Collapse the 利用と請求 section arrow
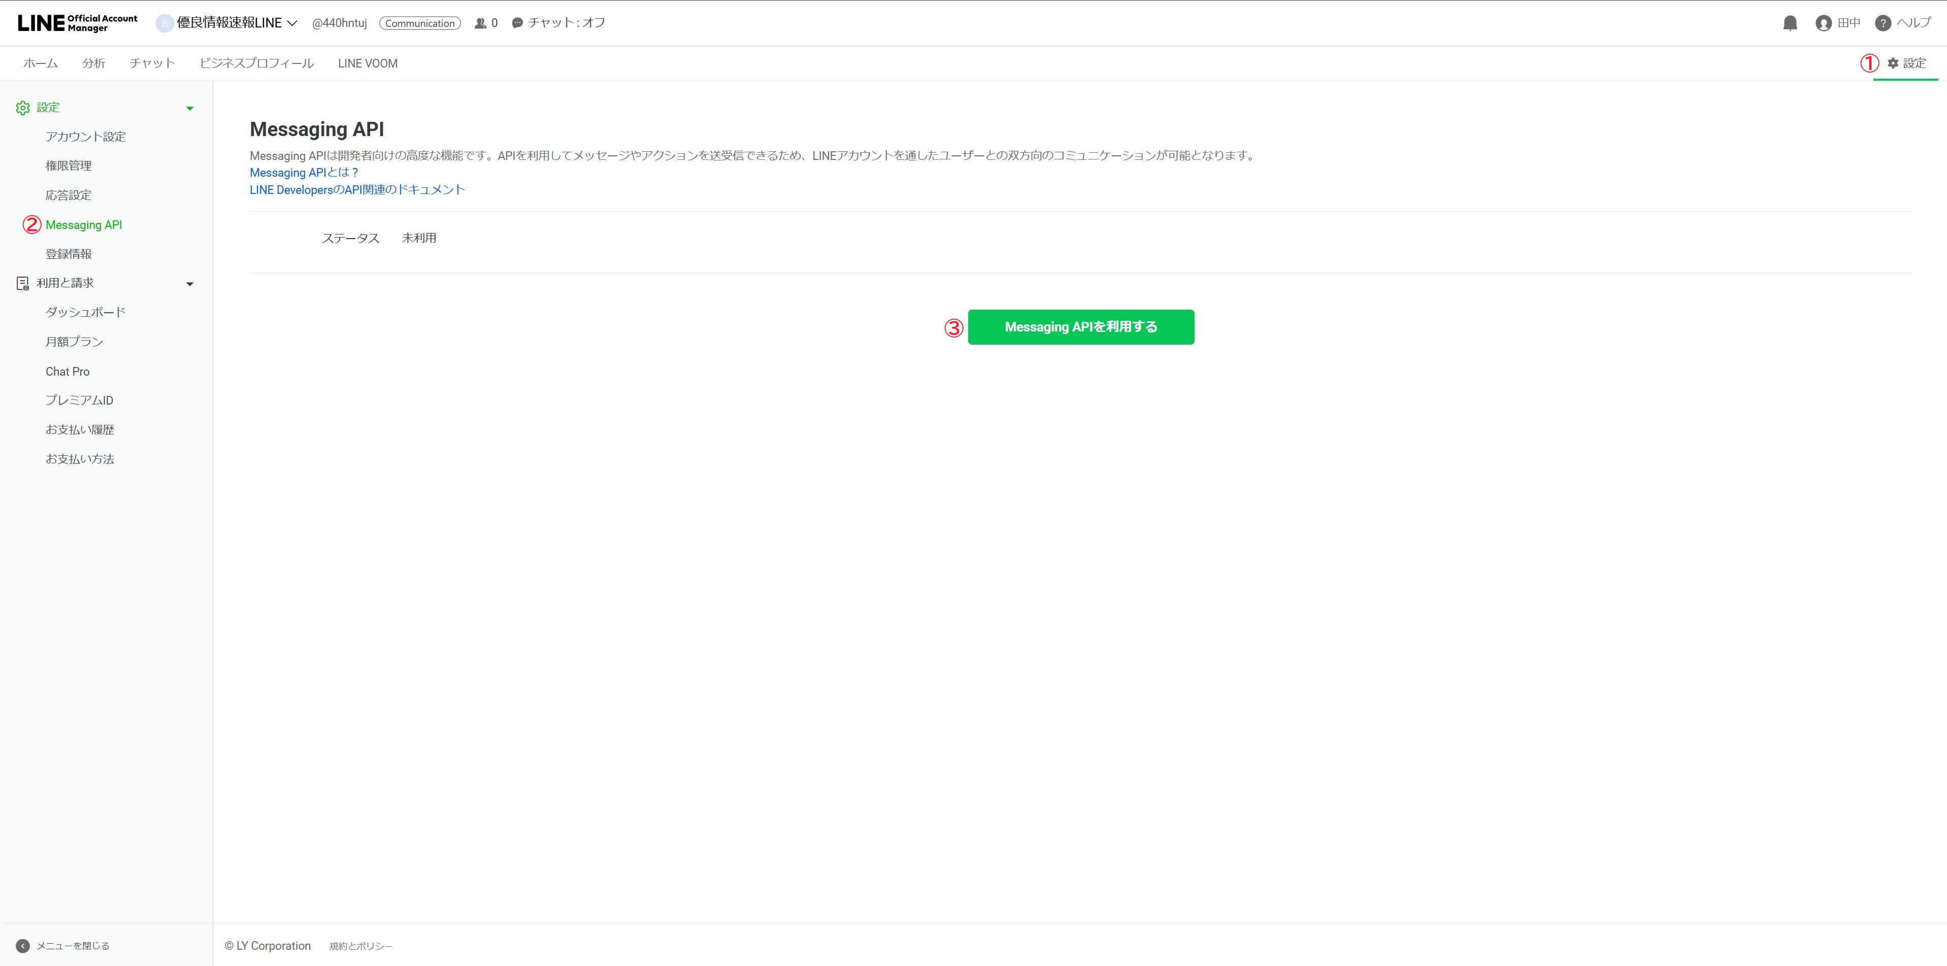1947x966 pixels. click(190, 284)
